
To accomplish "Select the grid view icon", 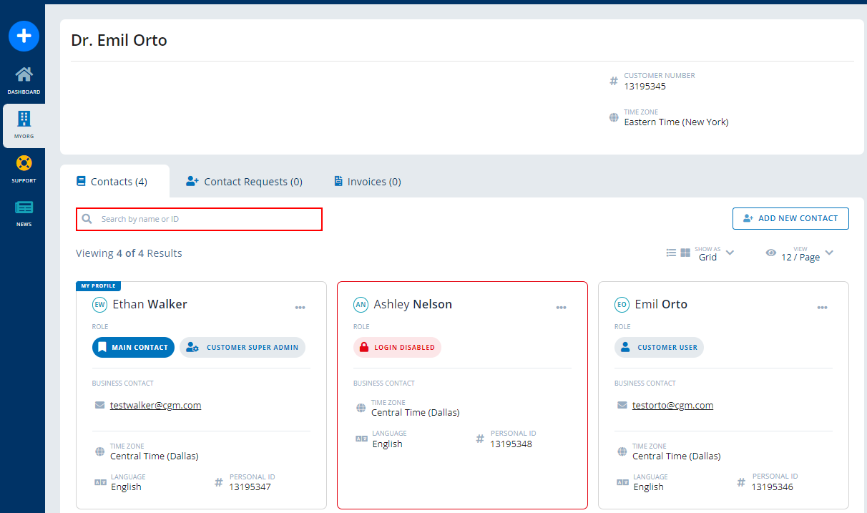I will pos(685,252).
